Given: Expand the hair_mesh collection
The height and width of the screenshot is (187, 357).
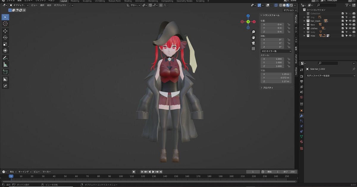Looking at the screenshot, I should (304, 21).
